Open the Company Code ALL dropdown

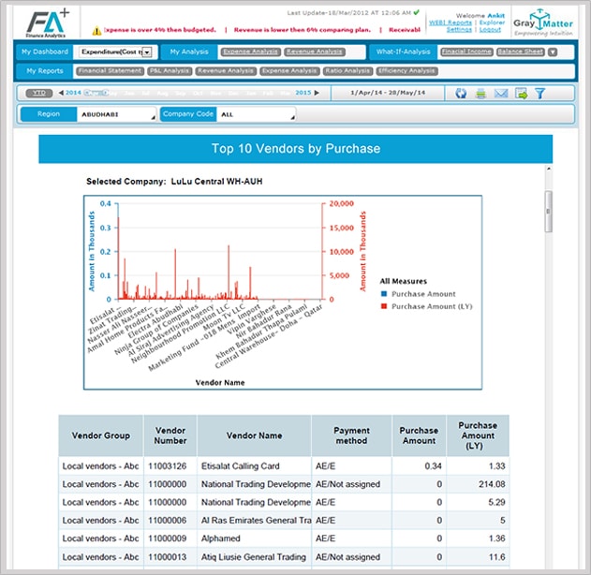point(257,114)
